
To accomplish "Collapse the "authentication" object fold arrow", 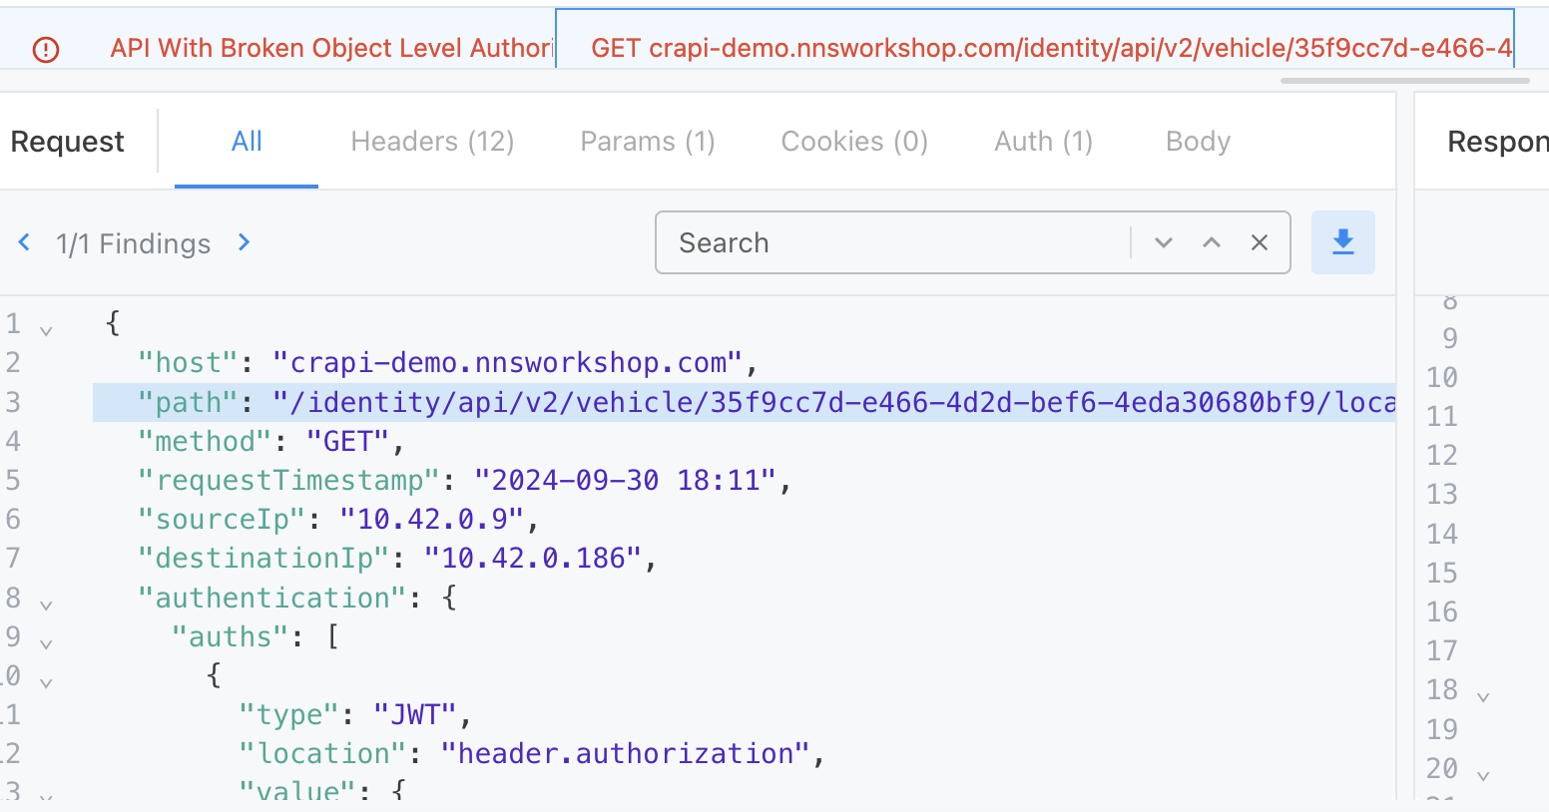I will pos(46,605).
